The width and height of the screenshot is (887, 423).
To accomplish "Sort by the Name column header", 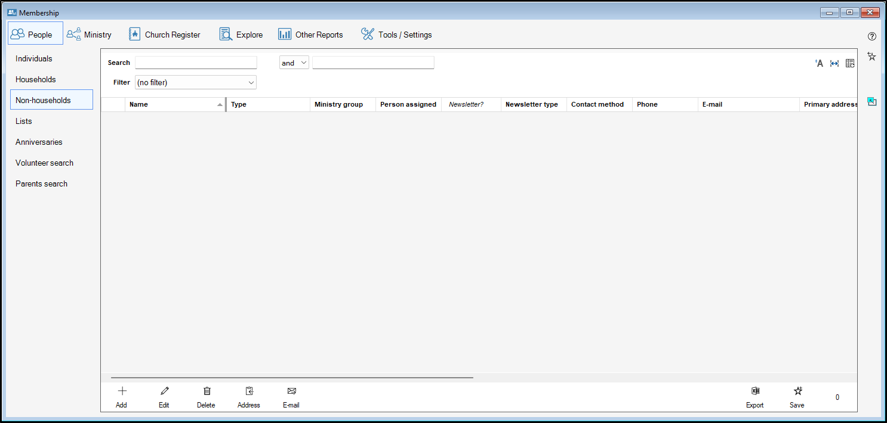I will click(x=174, y=104).
